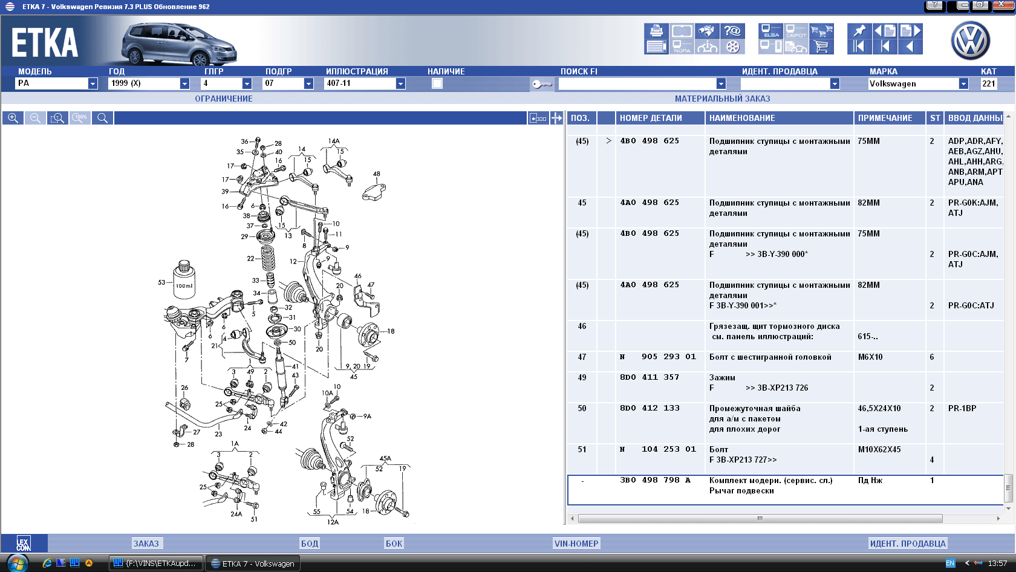
Task: Open the ПОИСК FI dropdown arrow
Action: (x=721, y=83)
